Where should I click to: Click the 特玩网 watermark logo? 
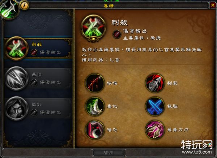coord(197,145)
